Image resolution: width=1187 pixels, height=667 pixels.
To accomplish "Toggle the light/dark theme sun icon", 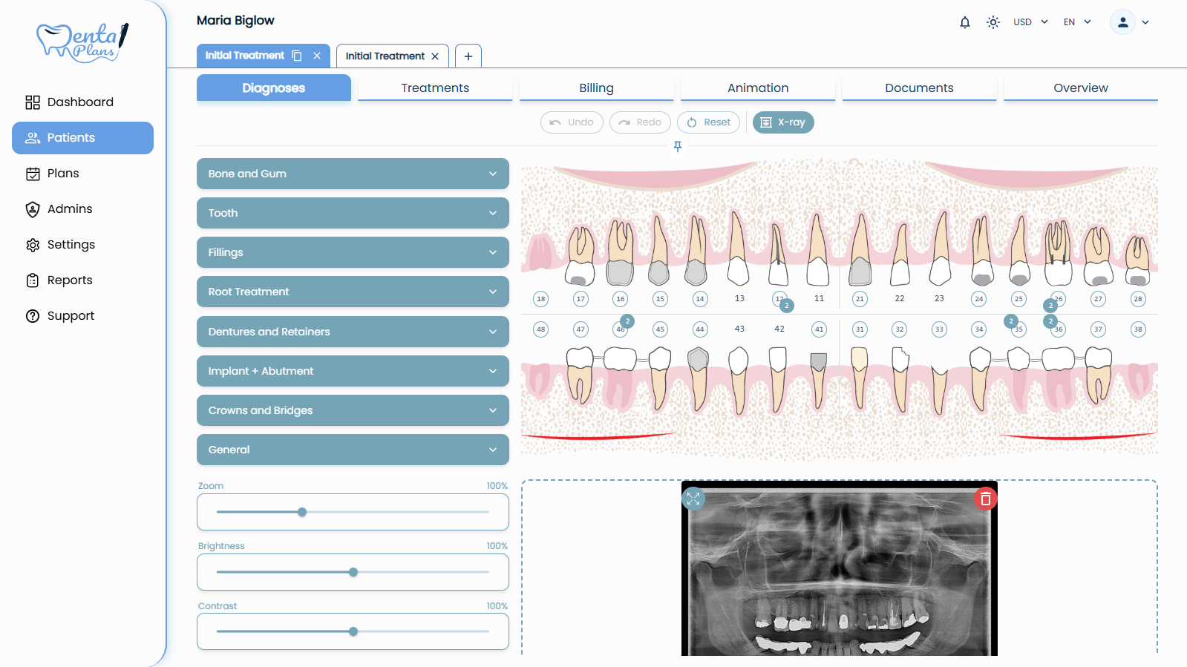I will pos(993,22).
